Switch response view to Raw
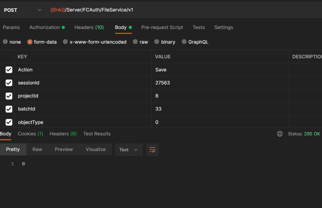The image size is (322, 208). (37, 149)
